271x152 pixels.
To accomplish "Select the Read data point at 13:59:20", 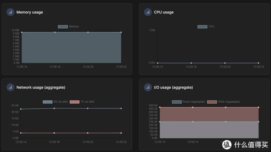I will tap(225, 122).
